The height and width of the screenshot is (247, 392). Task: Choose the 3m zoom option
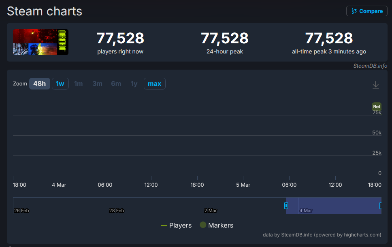97,83
